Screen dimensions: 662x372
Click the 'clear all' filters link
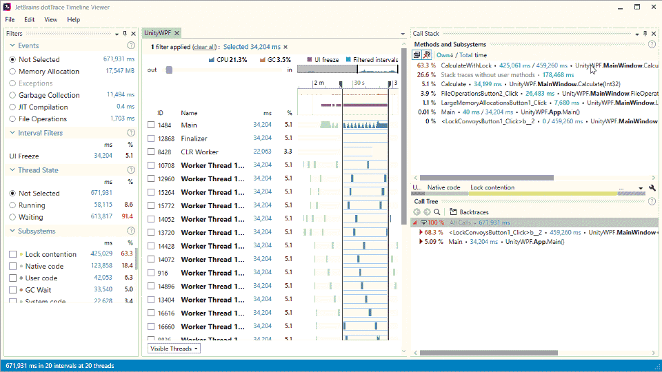[204, 47]
